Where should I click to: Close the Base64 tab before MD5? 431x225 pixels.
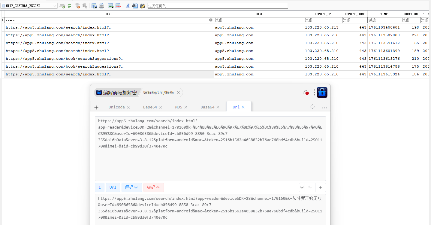(161, 107)
